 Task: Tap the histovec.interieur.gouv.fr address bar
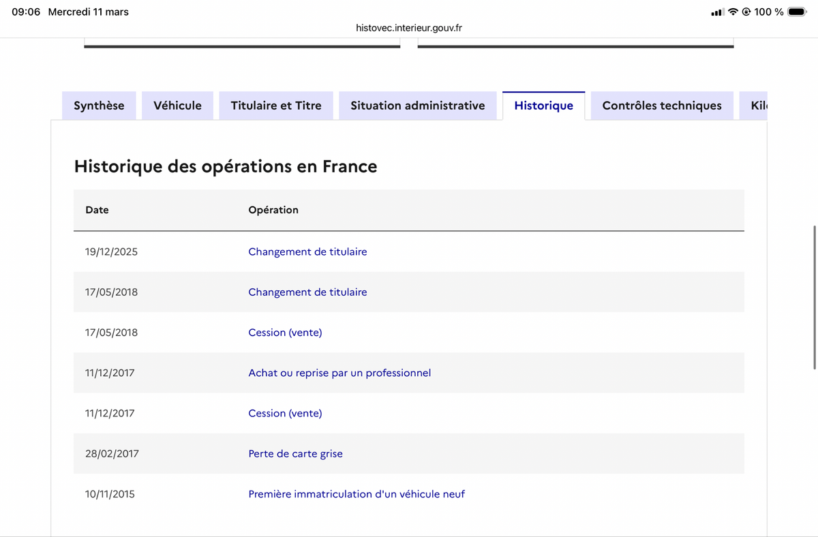409,28
